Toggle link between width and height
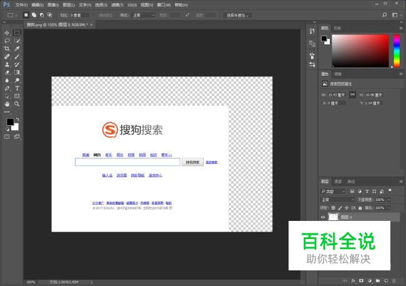The width and height of the screenshot is (406, 286). tap(352, 94)
